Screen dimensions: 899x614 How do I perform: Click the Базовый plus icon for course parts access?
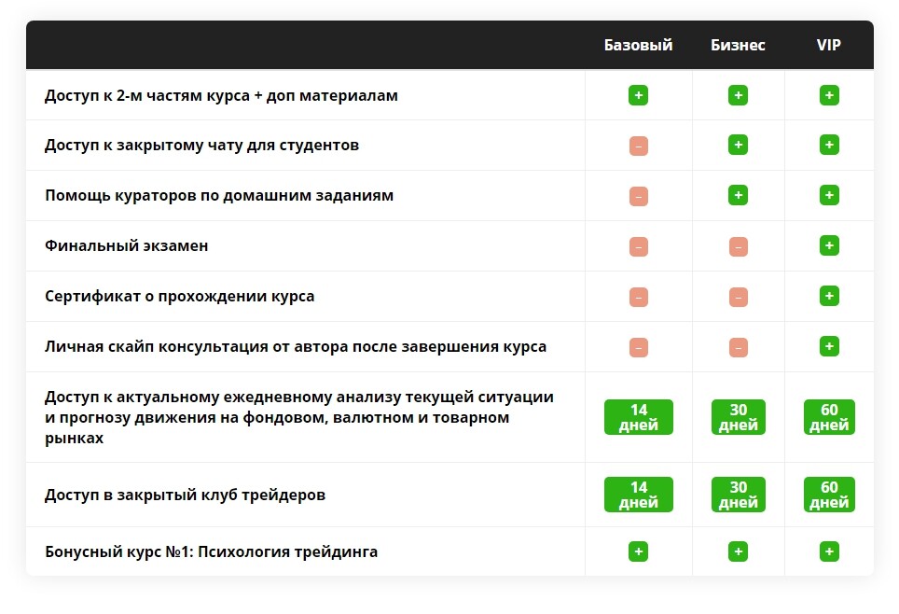(x=638, y=95)
